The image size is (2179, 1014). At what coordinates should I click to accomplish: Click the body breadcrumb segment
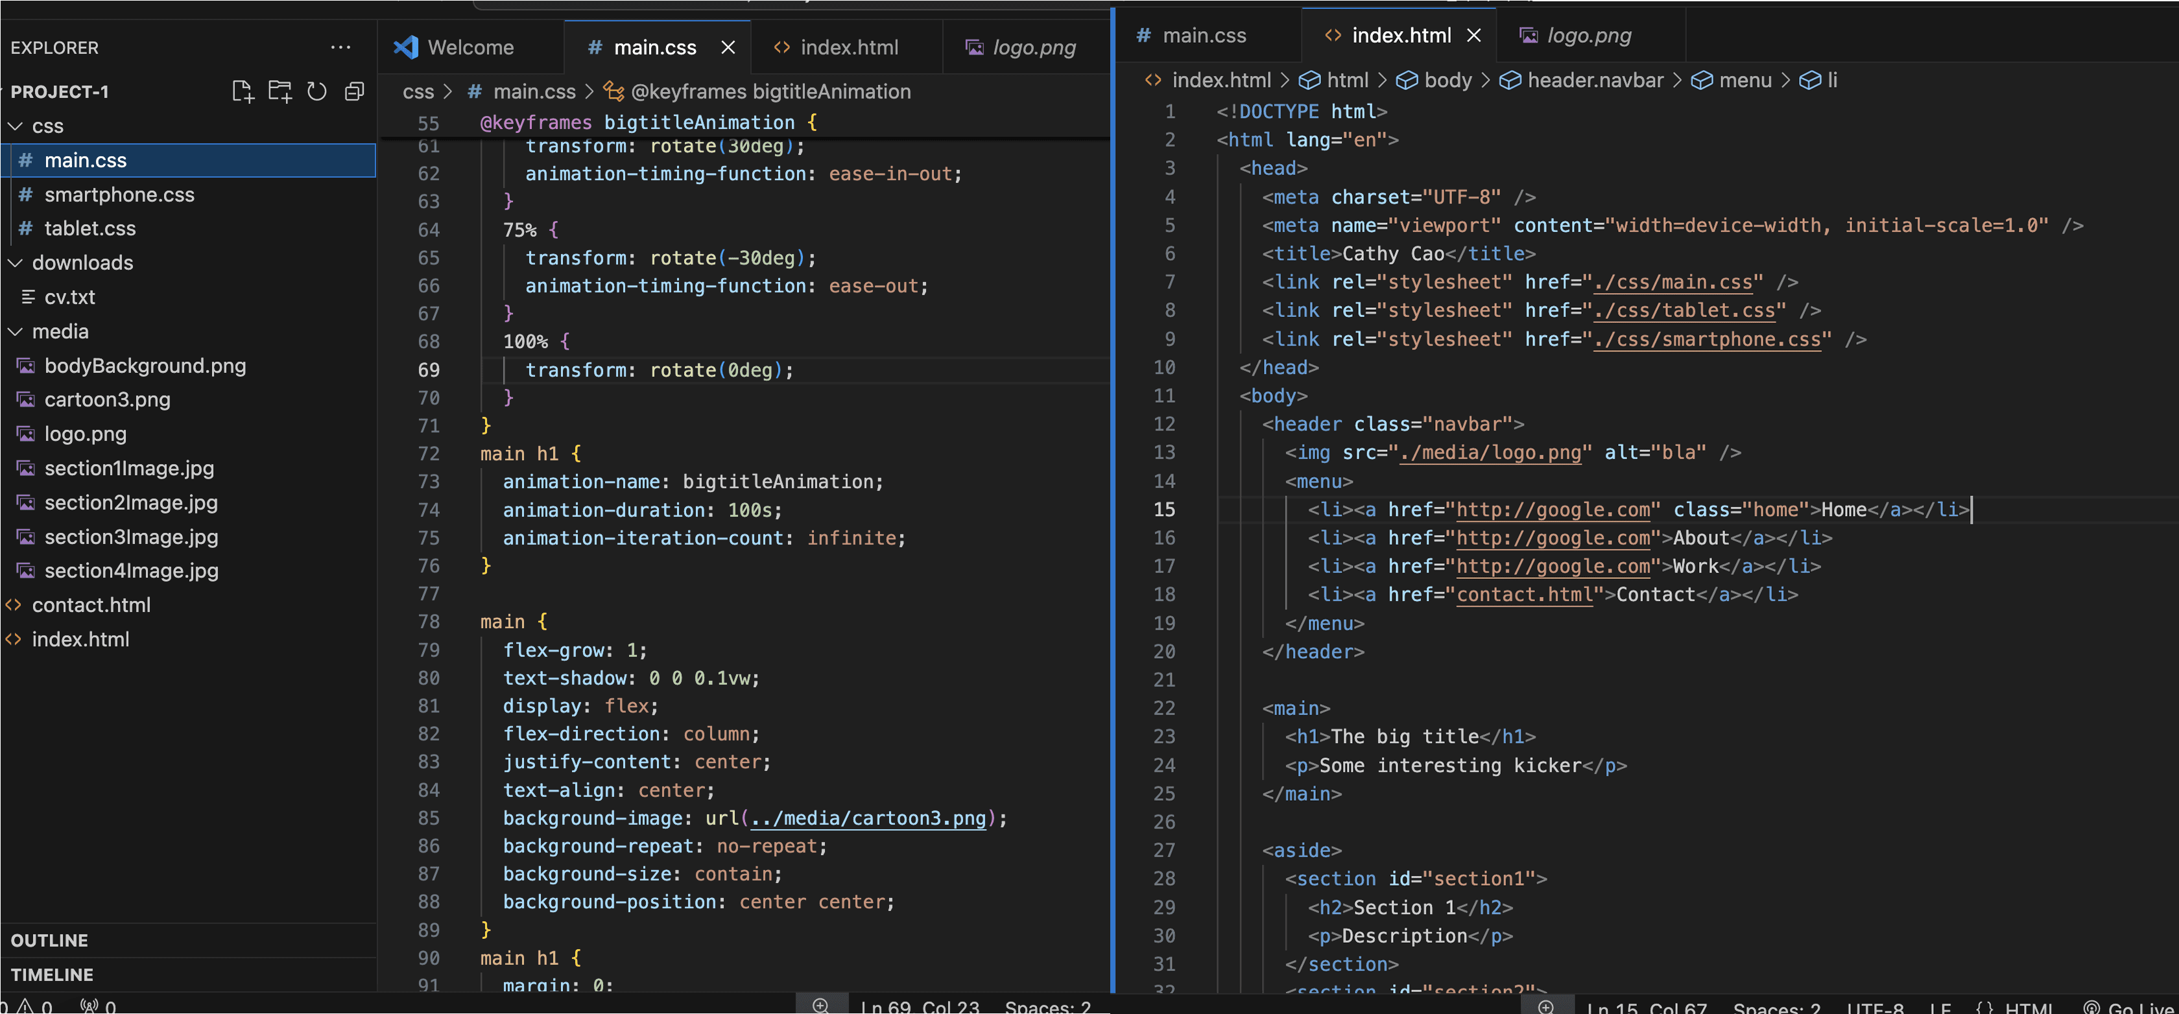(1434, 80)
